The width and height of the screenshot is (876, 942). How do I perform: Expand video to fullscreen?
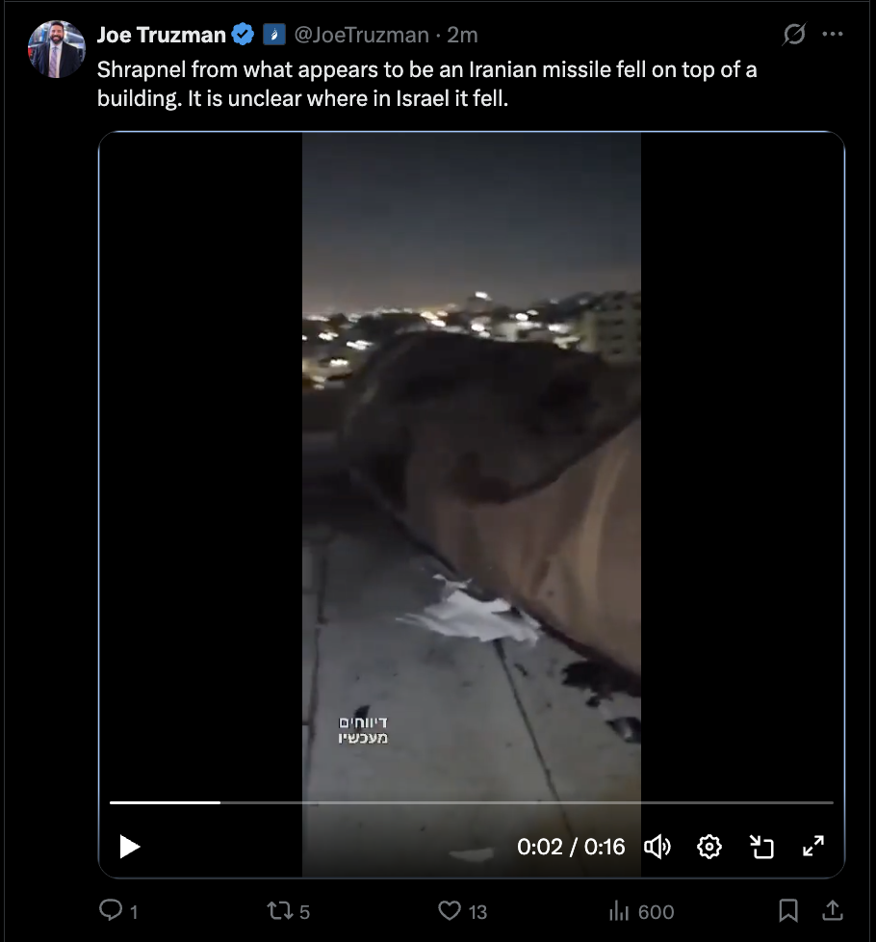(813, 847)
